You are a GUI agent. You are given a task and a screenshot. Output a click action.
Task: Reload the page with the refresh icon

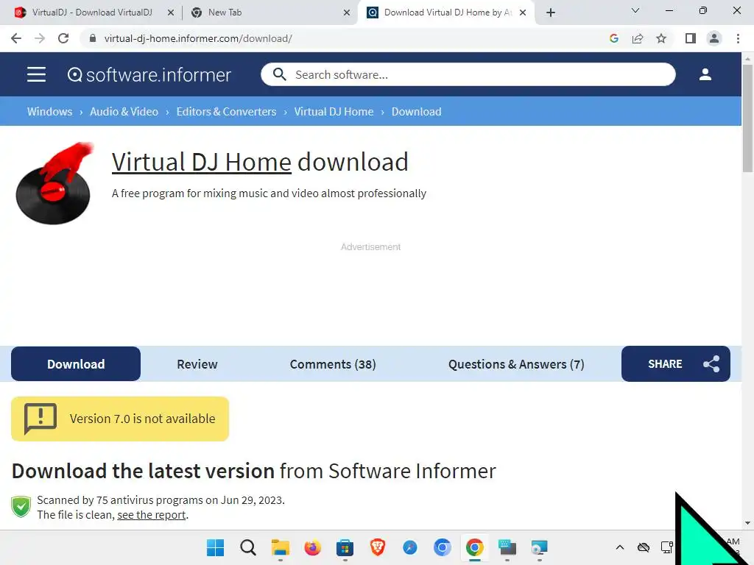pyautogui.click(x=63, y=38)
